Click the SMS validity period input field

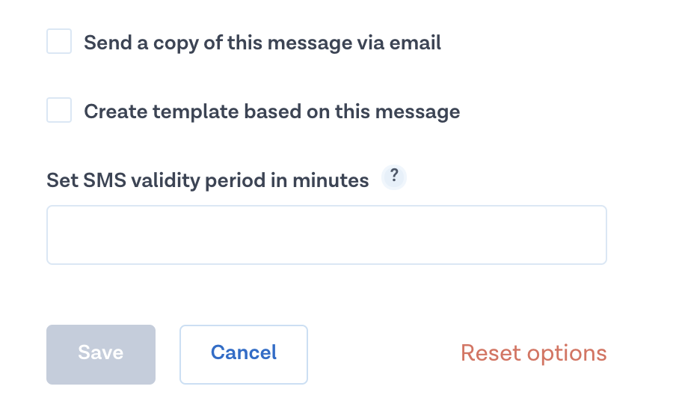coord(326,235)
